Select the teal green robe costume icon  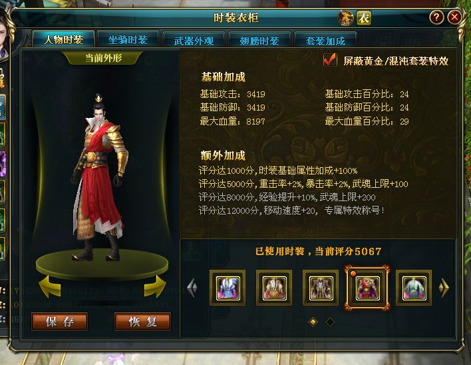click(x=414, y=288)
